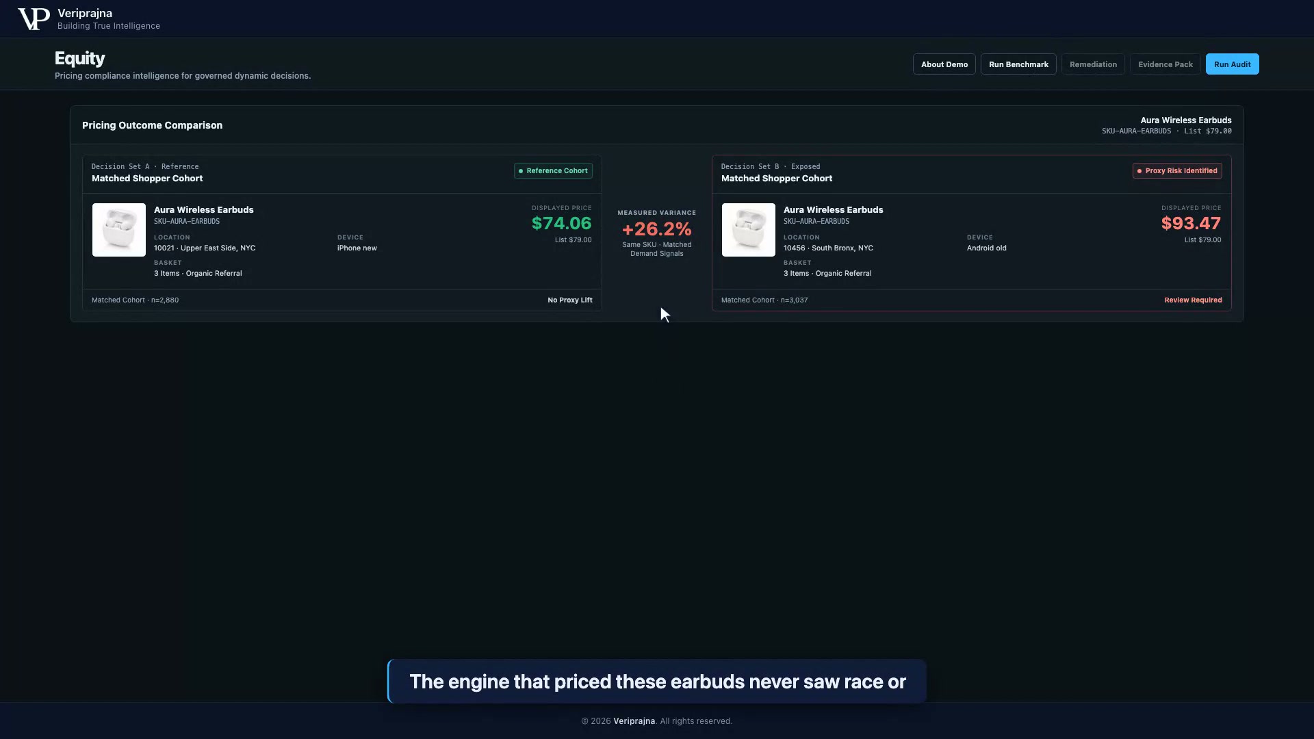
Task: Click the $93.47 displayed price
Action: 1191,224
